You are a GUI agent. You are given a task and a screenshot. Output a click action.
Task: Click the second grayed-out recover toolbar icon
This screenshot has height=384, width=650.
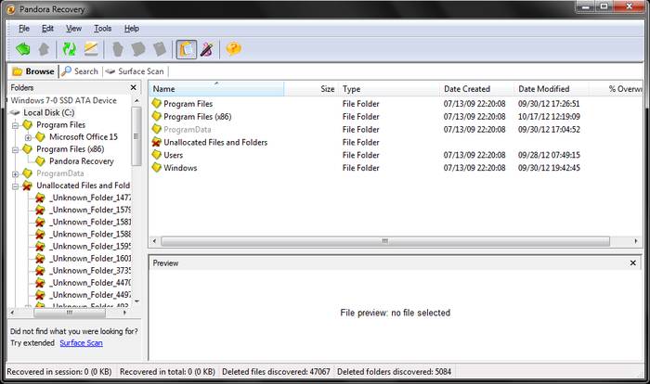click(138, 49)
